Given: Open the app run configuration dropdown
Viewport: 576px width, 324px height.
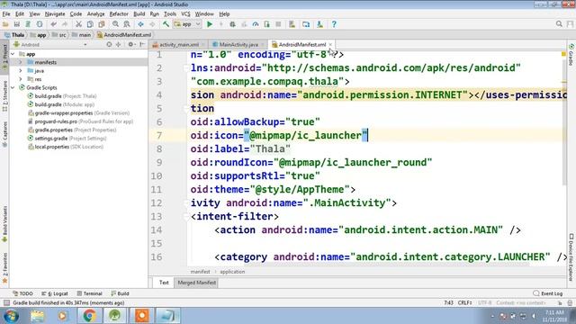Looking at the screenshot, I should click(187, 24).
